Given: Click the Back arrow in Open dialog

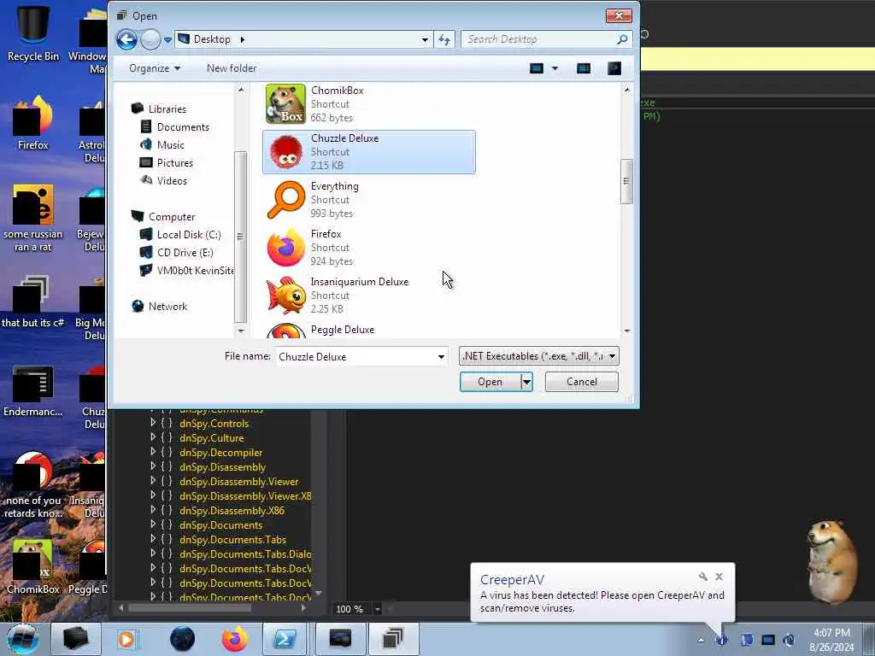Looking at the screenshot, I should pyautogui.click(x=126, y=39).
